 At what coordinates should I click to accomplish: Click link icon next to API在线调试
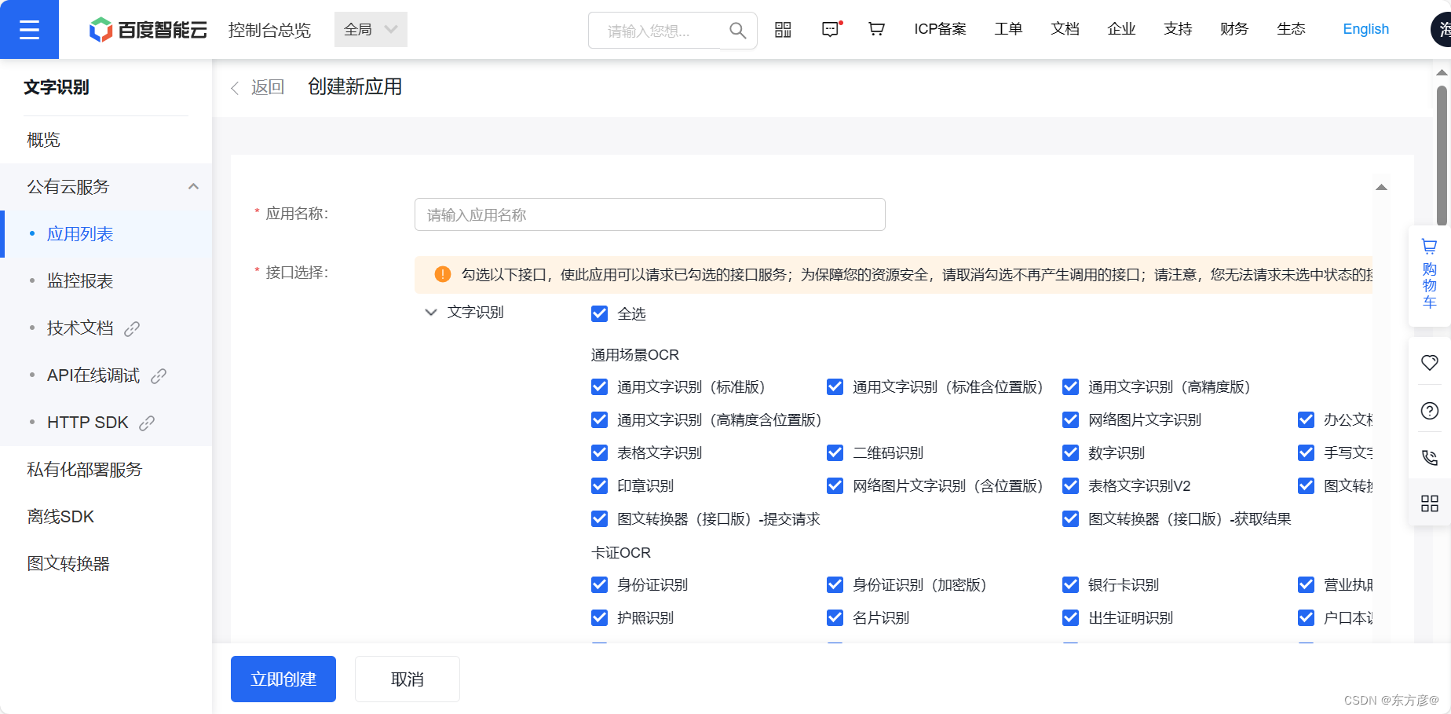coord(159,375)
